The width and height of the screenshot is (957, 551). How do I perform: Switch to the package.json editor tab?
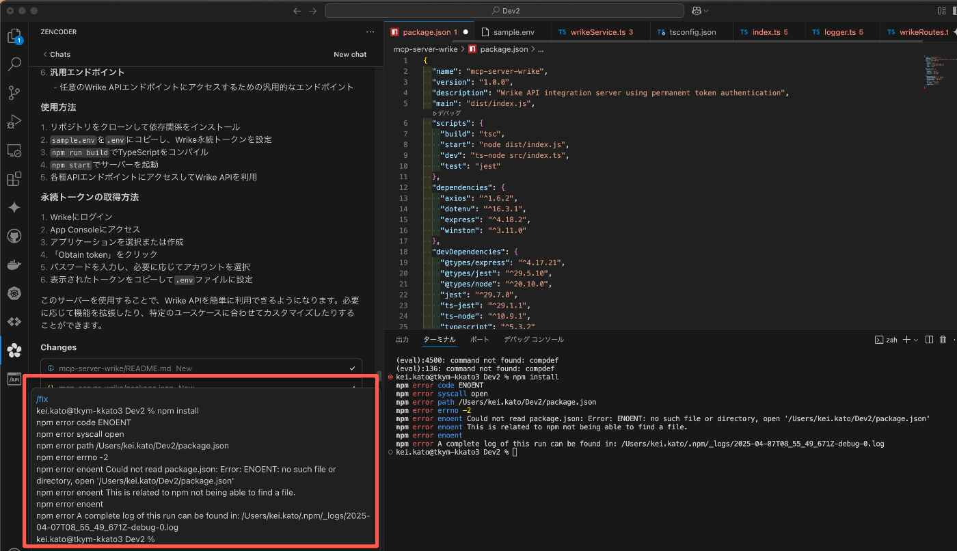pos(429,31)
